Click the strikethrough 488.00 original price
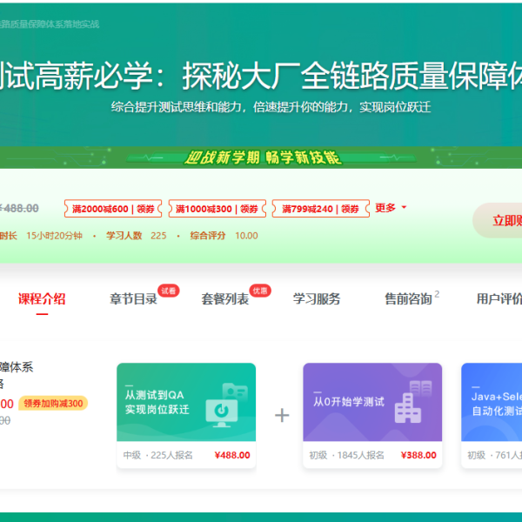Viewport: 522px width, 522px height. coord(19,209)
